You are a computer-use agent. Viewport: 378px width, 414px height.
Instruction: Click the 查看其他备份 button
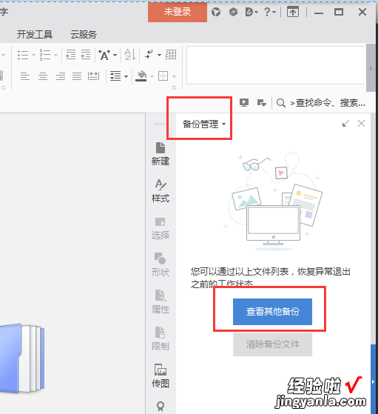pos(272,312)
